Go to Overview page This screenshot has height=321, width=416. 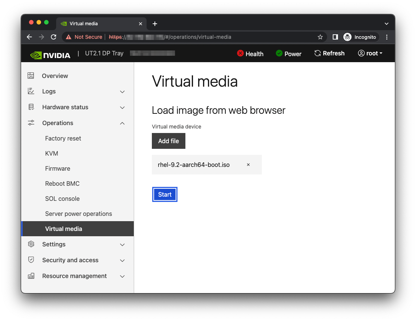(55, 76)
